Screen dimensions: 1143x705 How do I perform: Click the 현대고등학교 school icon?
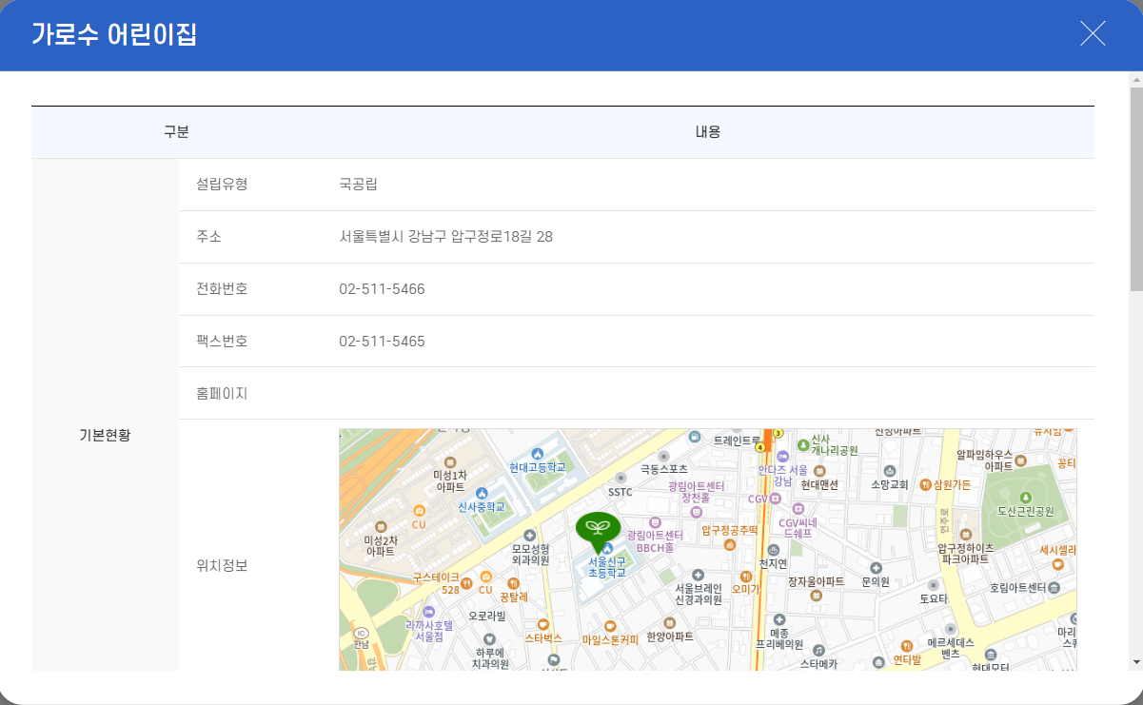537,453
